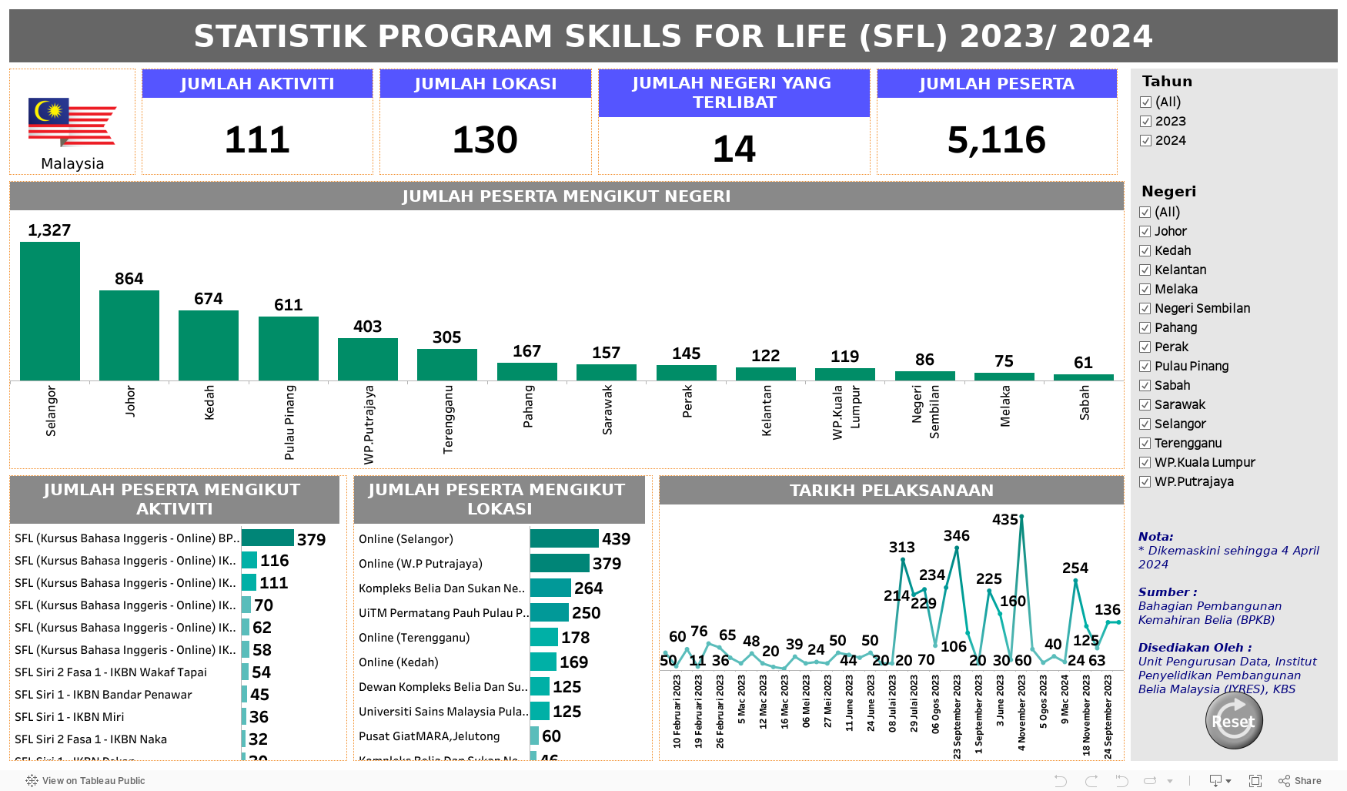Viewport: 1347px width, 791px height.
Task: Click the dashboard title banner text
Action: pos(673,36)
